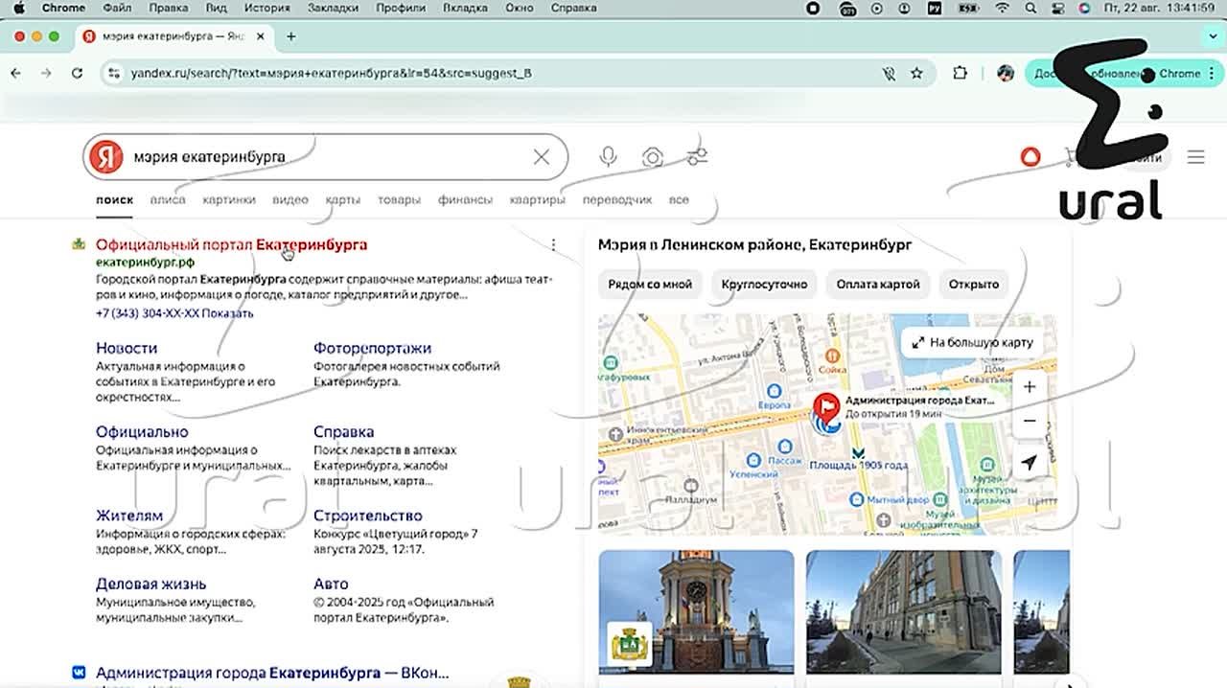Image resolution: width=1227 pixels, height=688 pixels.
Task: Zoom out on the map
Action: [1029, 421]
